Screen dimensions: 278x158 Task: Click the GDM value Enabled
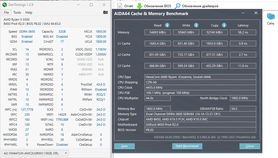[x=27, y=42]
